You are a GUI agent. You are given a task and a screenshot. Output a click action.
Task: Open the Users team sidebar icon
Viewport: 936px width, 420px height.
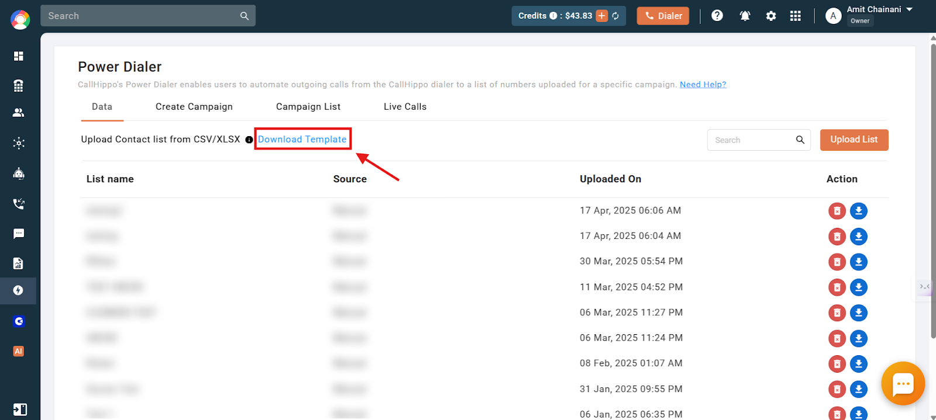coord(19,113)
